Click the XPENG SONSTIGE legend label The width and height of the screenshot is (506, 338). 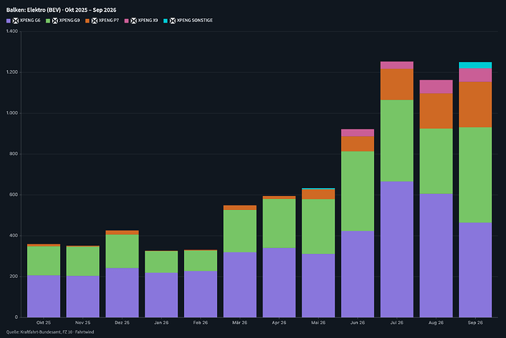point(195,20)
